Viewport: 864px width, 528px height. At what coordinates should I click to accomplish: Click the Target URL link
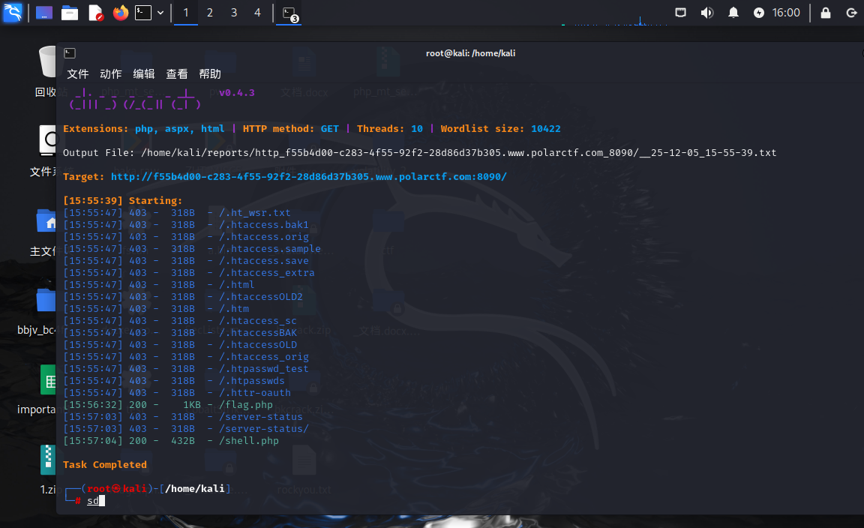click(308, 176)
